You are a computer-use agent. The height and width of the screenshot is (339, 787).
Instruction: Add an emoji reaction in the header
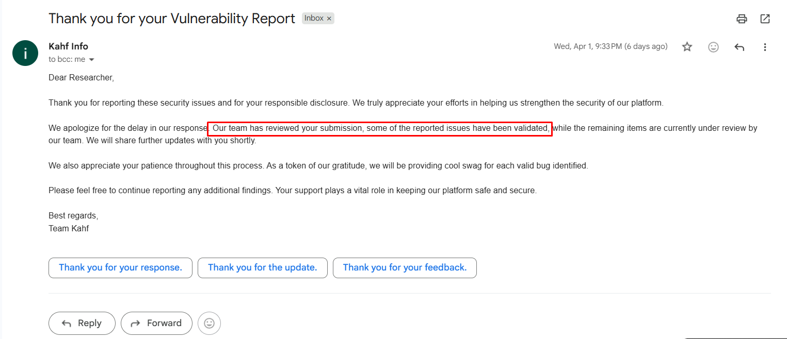tap(713, 47)
